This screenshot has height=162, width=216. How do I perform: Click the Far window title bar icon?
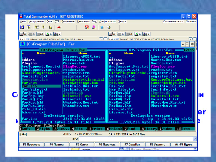[23, 44]
